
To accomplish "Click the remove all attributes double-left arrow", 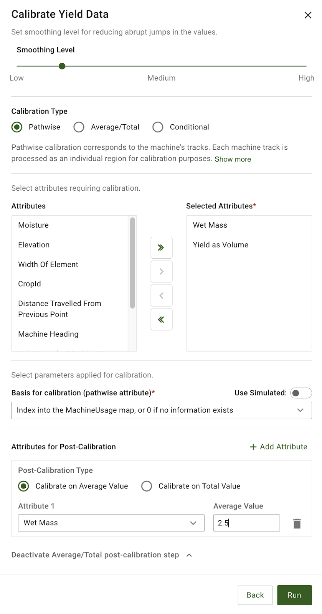I will [x=161, y=319].
